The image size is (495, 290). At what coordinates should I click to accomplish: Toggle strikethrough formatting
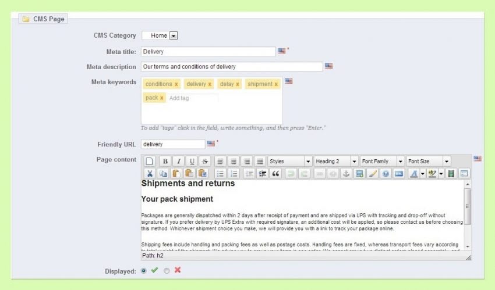205,161
